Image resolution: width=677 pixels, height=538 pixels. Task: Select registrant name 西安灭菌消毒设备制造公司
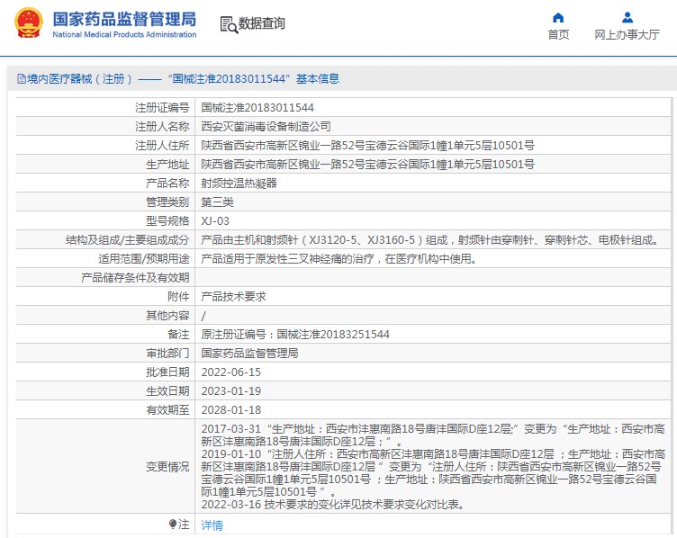[266, 127]
